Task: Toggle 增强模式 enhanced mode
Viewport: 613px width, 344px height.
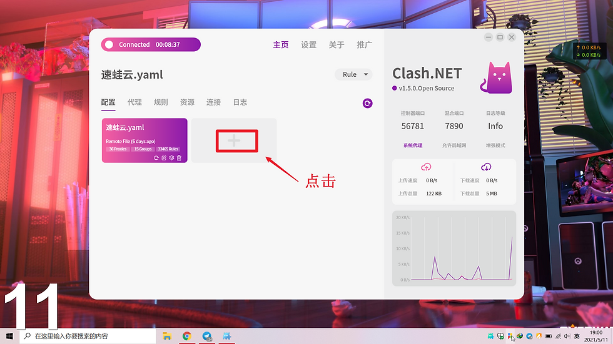Action: (495, 145)
